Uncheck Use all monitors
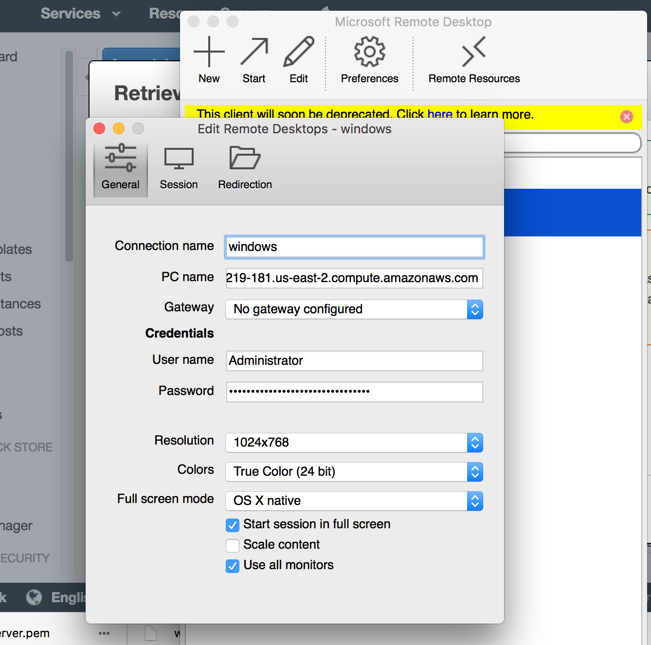Viewport: 651px width, 645px height. tap(233, 566)
